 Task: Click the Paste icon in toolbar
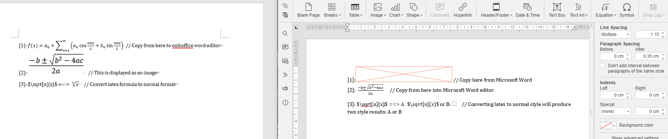285,15
